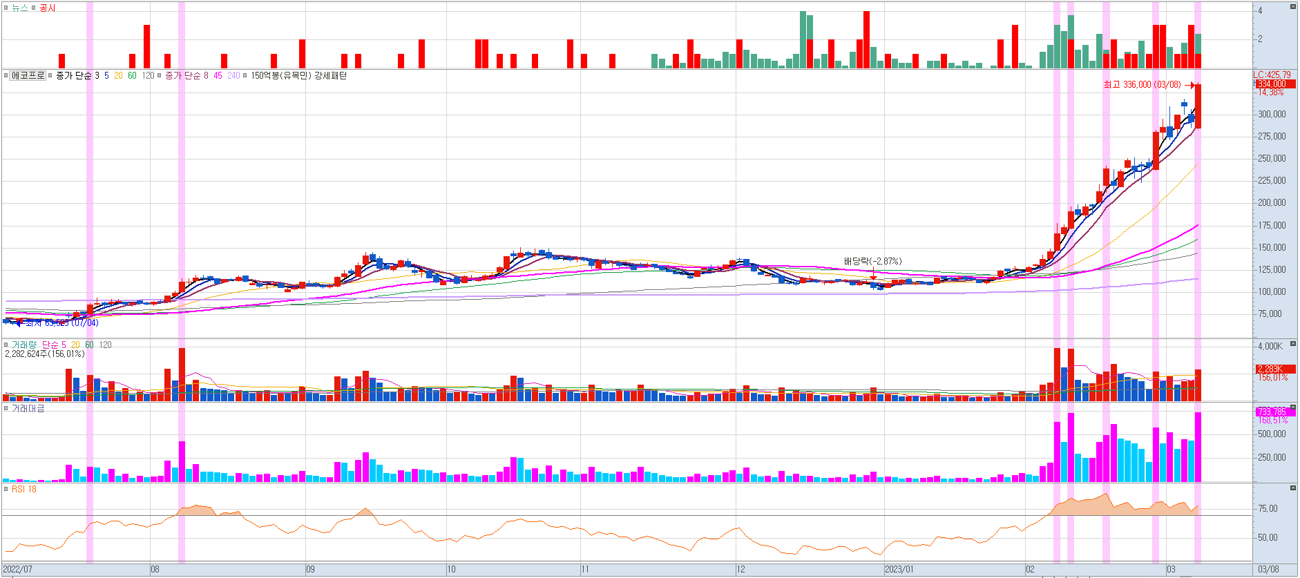Click the 에코프로 stock name button
1300x578 pixels.
coord(28,76)
